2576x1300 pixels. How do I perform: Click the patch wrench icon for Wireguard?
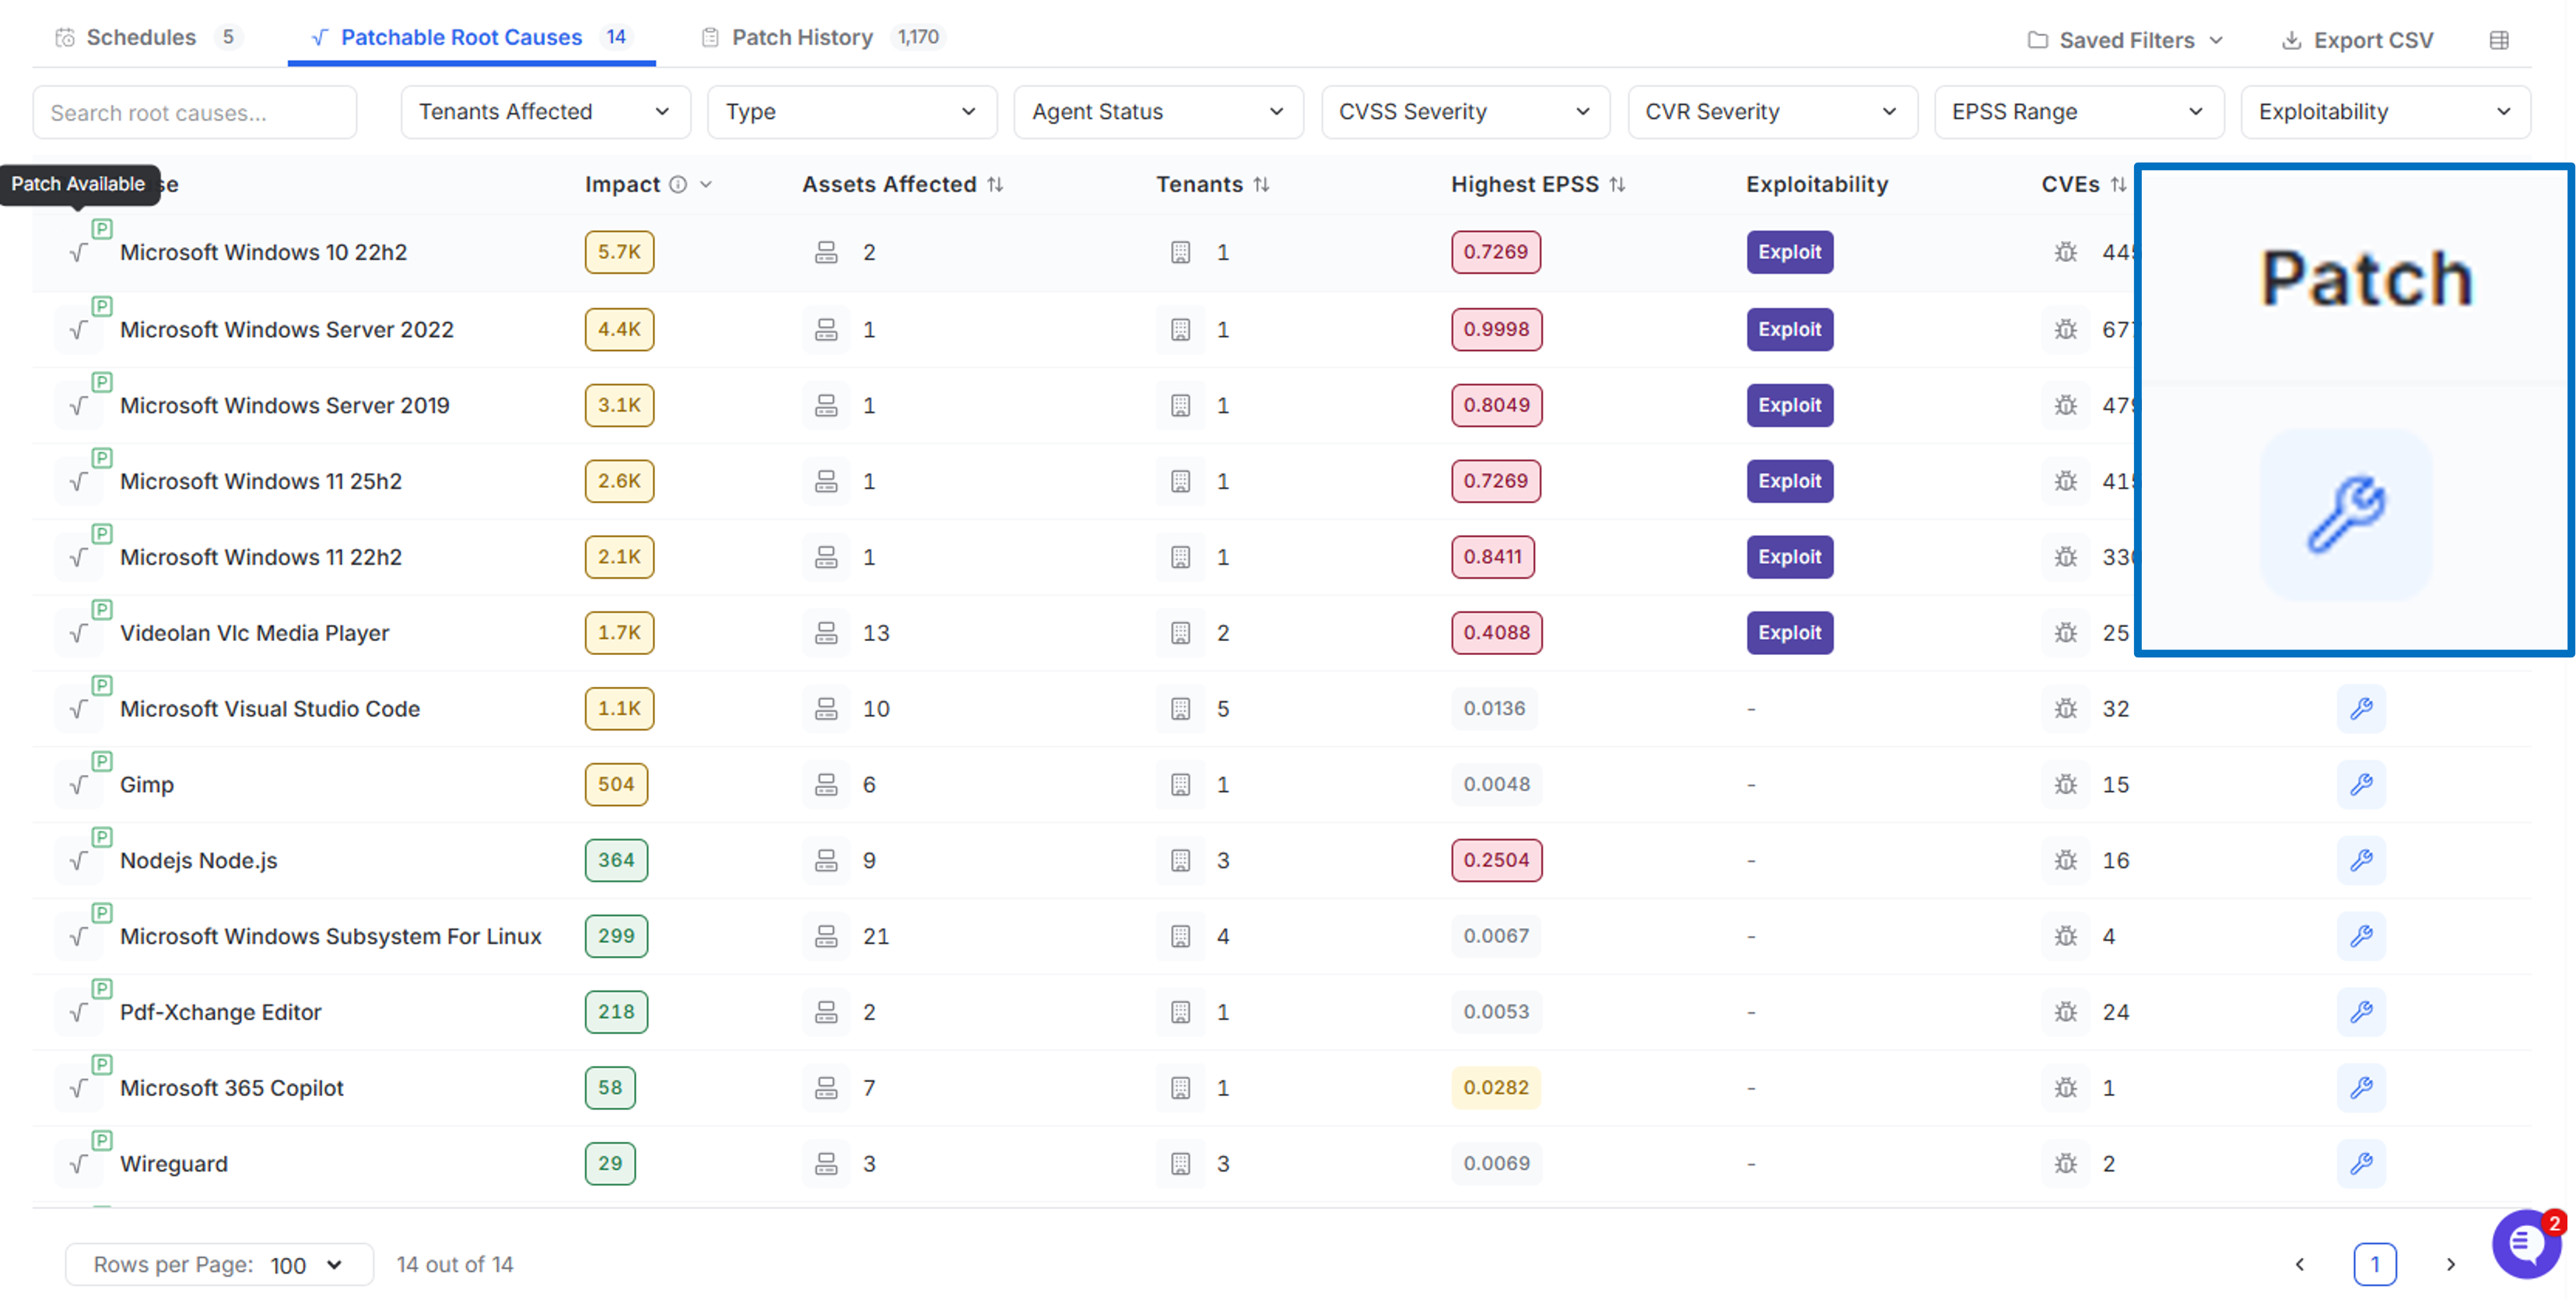pyautogui.click(x=2361, y=1163)
